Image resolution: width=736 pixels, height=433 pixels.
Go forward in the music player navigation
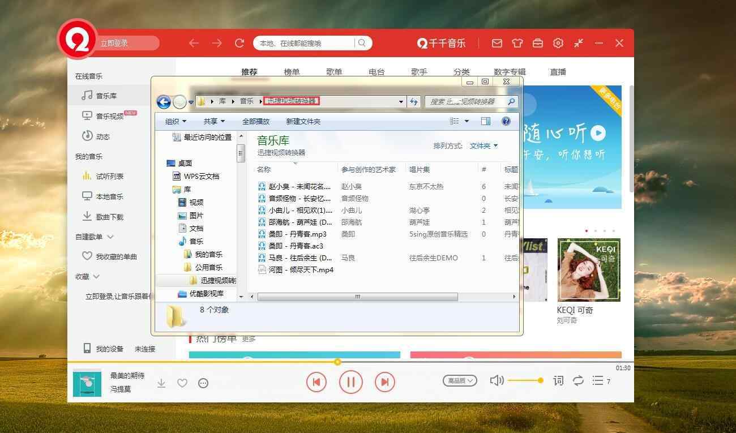tap(217, 43)
